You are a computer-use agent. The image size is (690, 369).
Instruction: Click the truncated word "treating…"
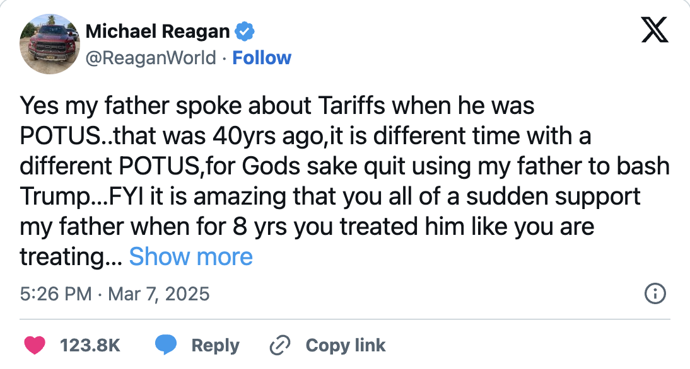pos(71,256)
